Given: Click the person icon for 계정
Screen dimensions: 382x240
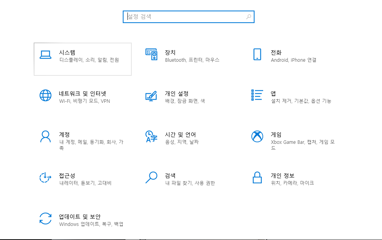Looking at the screenshot, I should coord(45,136).
